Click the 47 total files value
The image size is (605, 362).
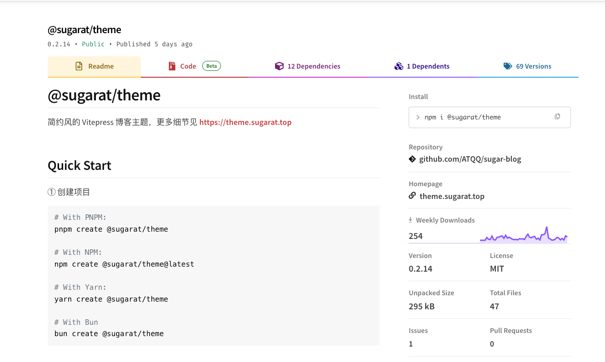pos(495,306)
